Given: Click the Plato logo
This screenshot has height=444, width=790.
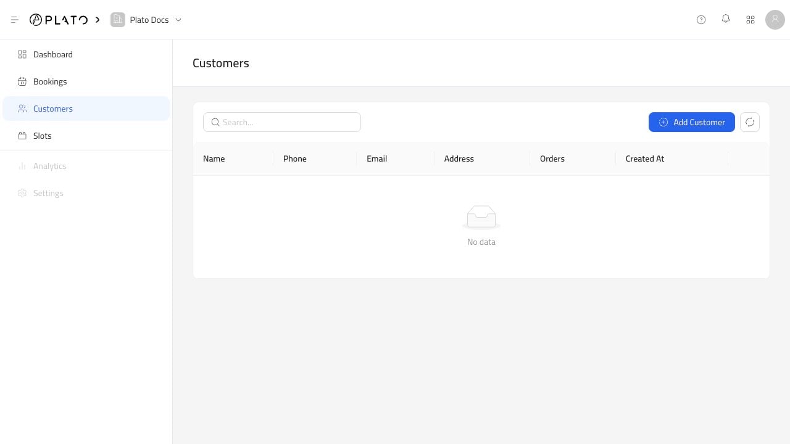Looking at the screenshot, I should coord(59,20).
